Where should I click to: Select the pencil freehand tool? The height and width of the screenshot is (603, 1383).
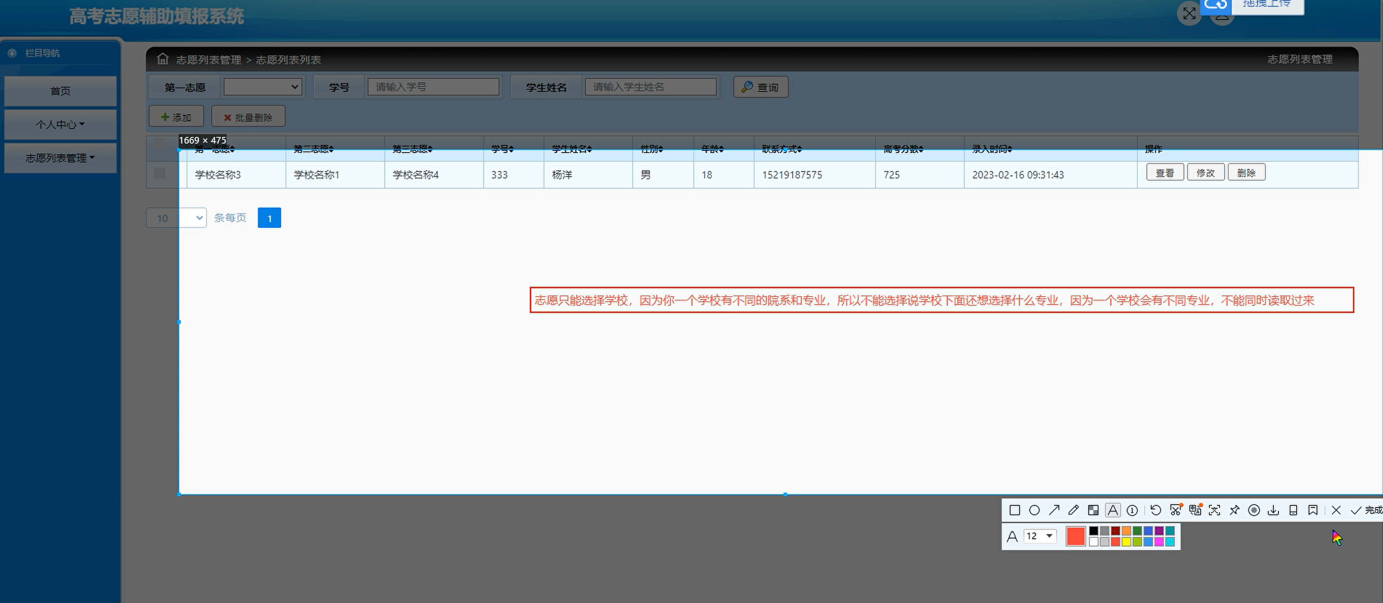tap(1073, 510)
